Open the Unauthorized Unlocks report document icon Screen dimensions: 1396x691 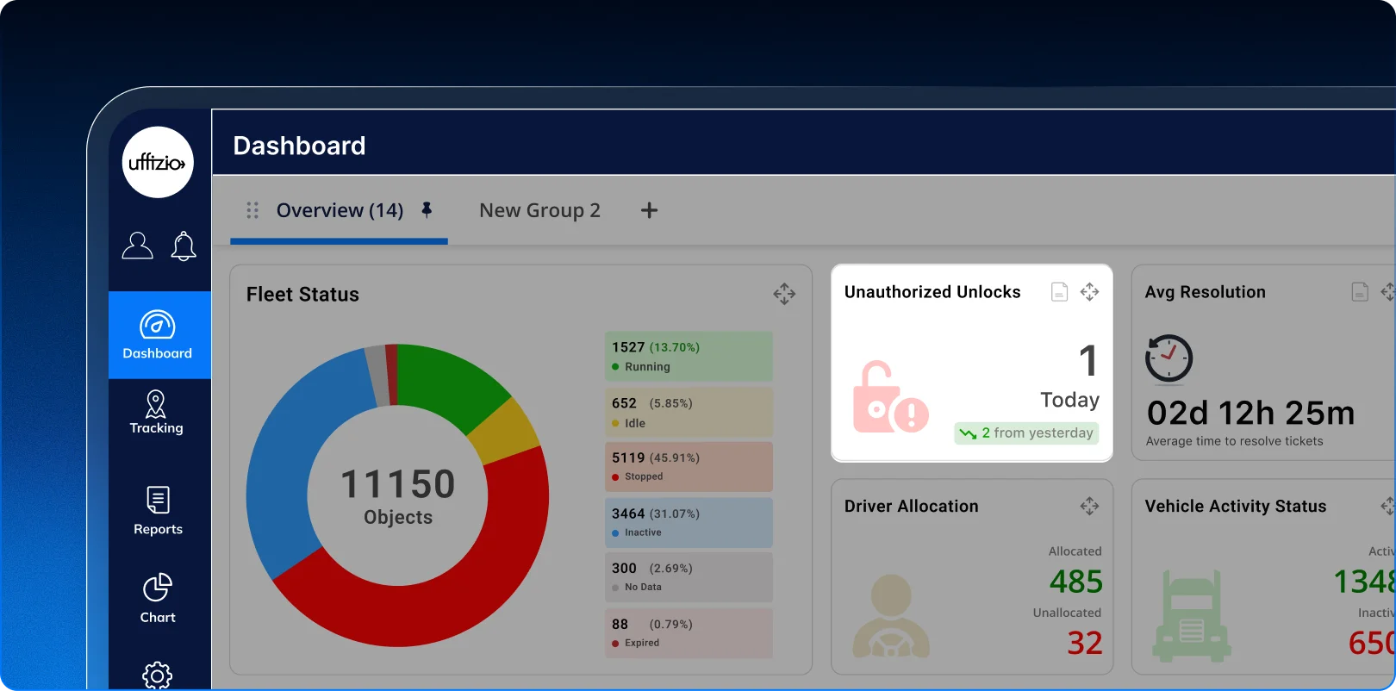tap(1059, 292)
